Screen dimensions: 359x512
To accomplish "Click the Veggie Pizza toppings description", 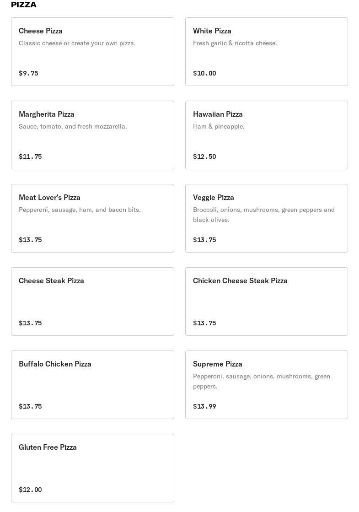I will point(263,215).
